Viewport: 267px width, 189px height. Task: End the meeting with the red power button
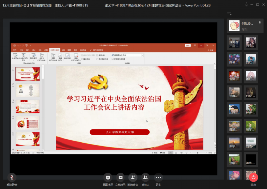coord(253,178)
